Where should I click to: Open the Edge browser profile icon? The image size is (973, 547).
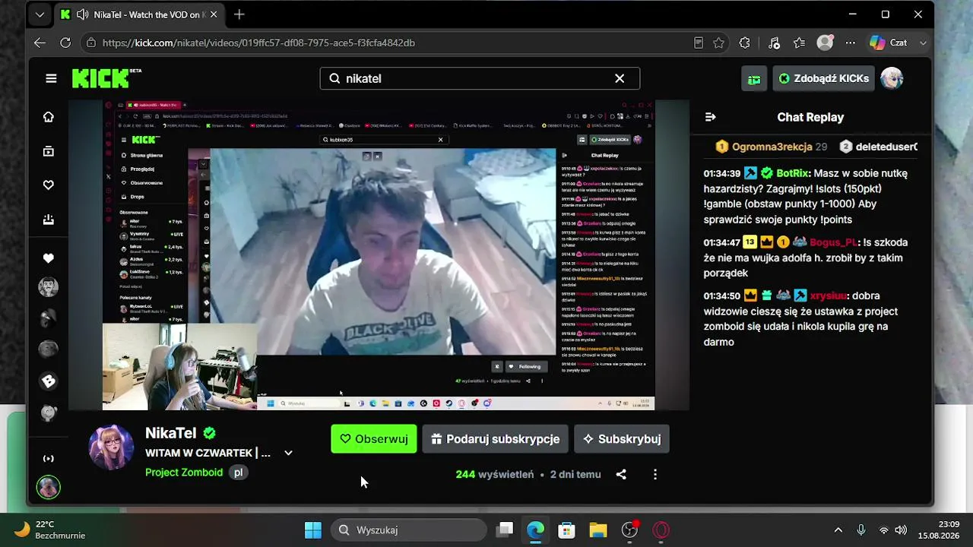pos(825,43)
